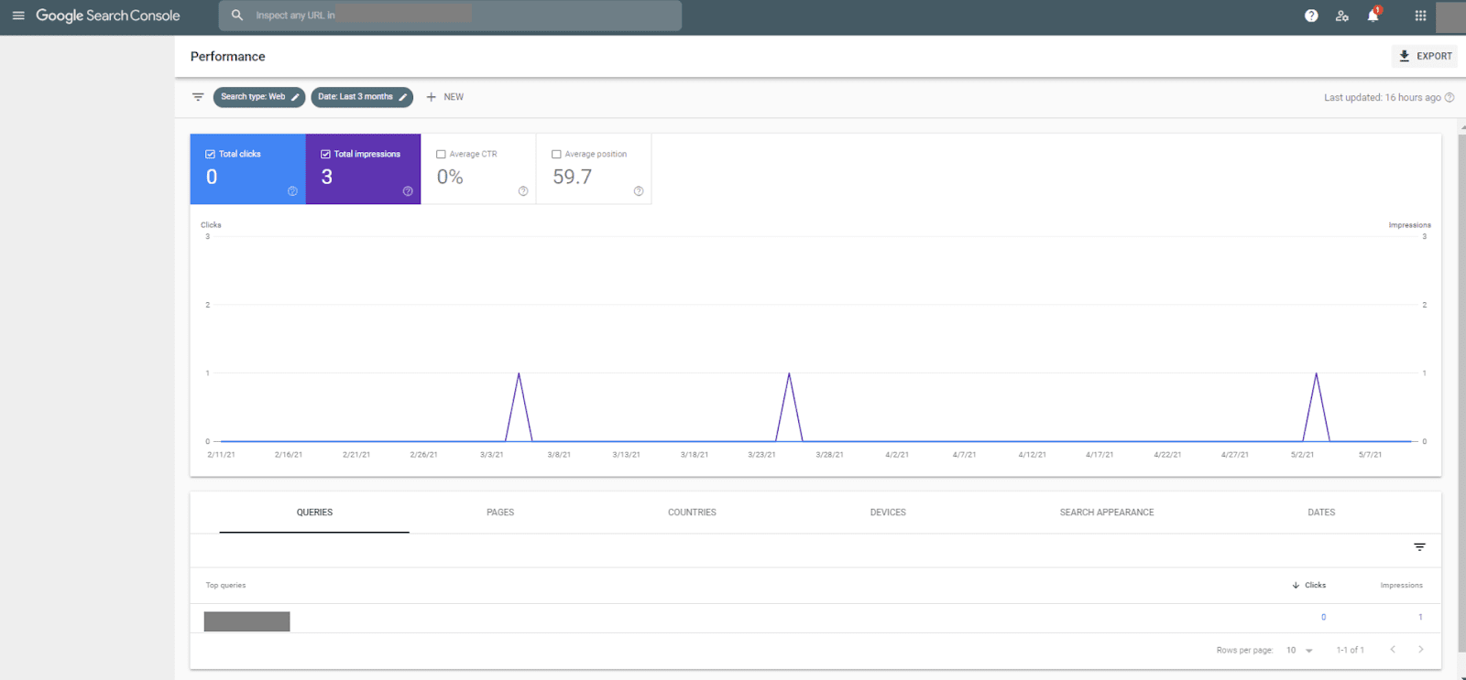
Task: Enable the Average CTR checkbox
Action: point(441,154)
